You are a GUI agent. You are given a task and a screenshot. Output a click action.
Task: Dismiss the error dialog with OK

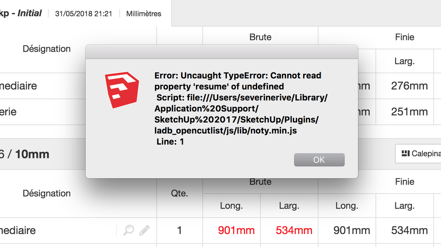319,160
